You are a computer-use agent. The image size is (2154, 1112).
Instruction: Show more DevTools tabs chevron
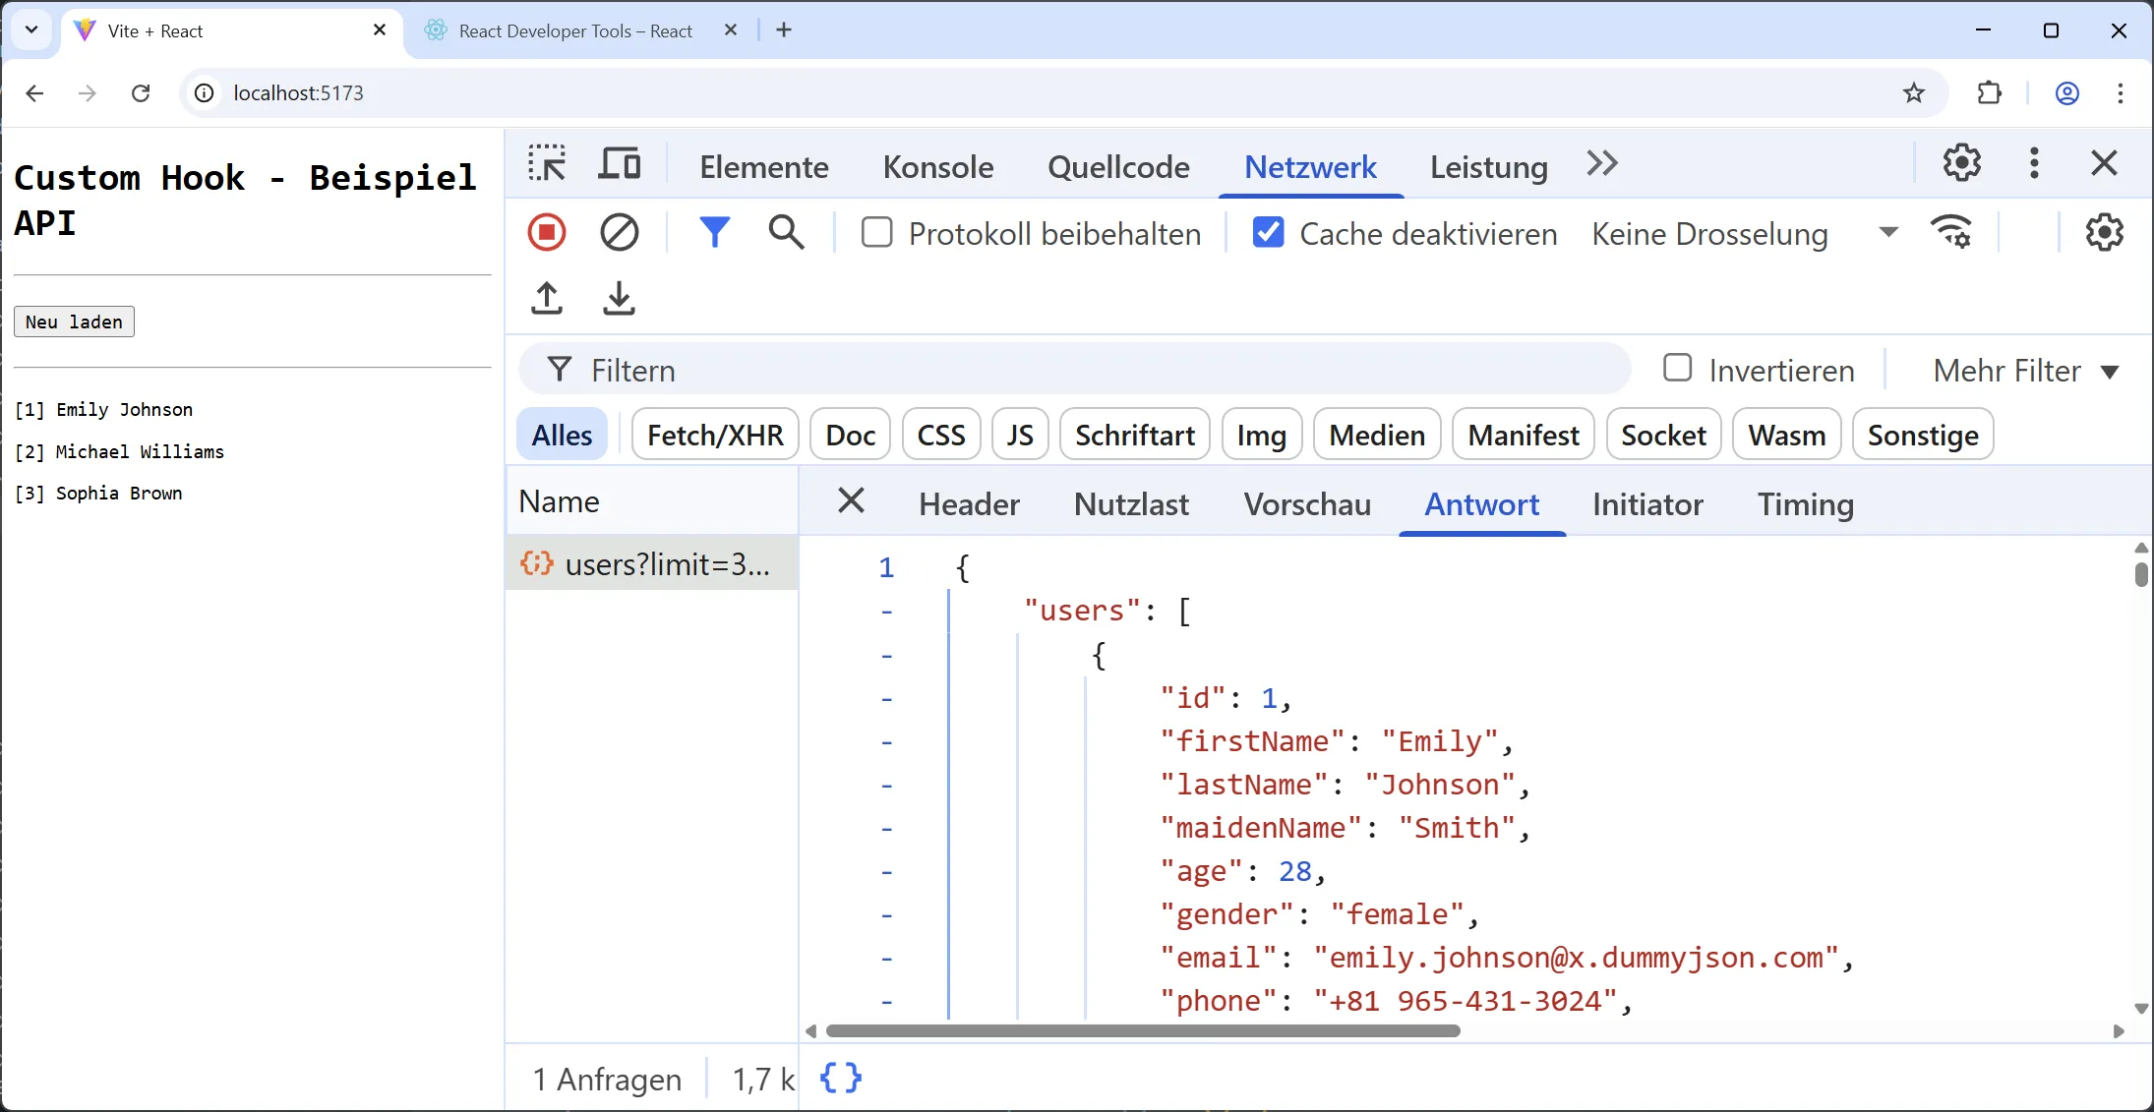point(1602,164)
